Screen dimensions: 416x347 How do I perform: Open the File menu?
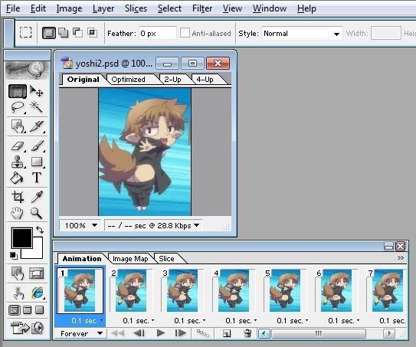[x=13, y=8]
